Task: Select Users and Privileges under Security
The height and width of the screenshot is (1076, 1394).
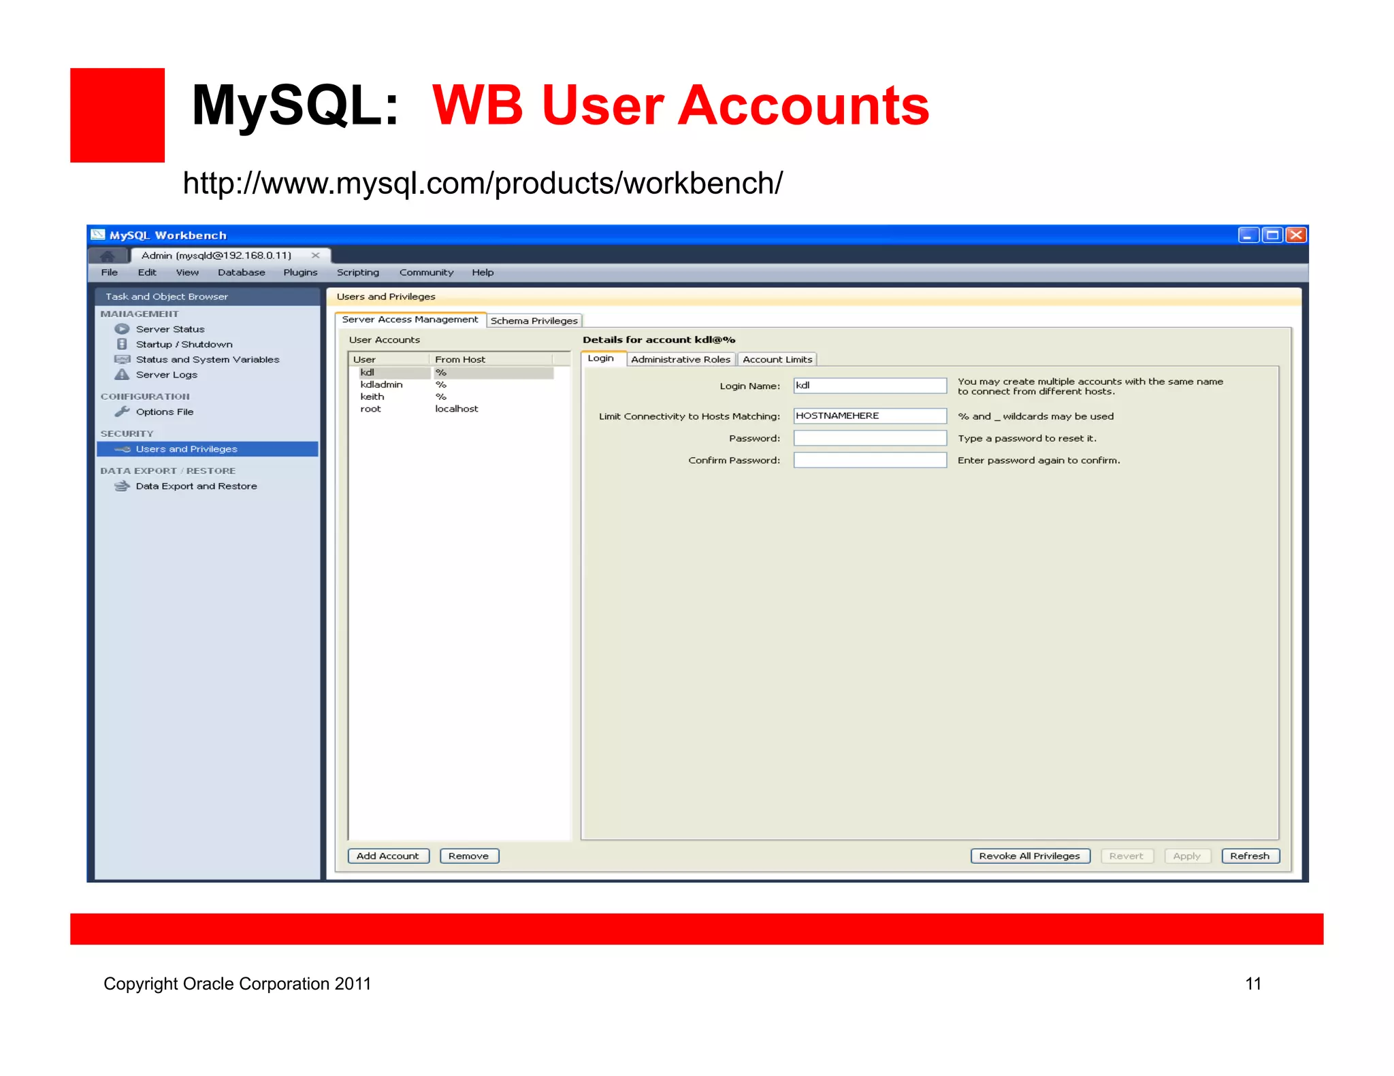Action: [207, 449]
